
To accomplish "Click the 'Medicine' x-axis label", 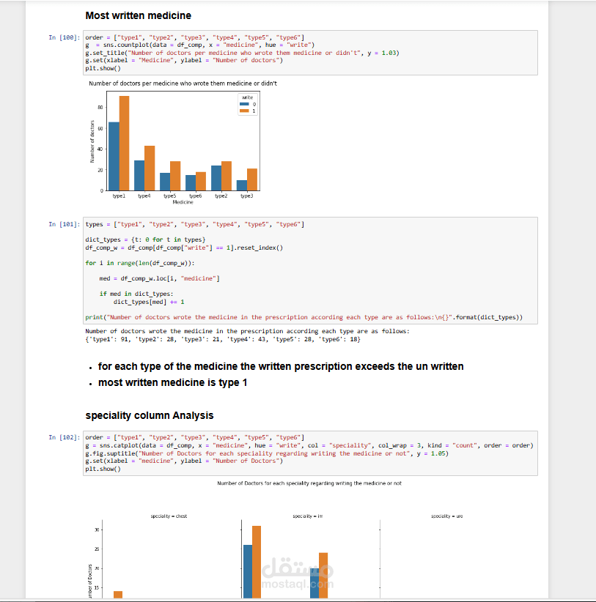I will coord(183,202).
